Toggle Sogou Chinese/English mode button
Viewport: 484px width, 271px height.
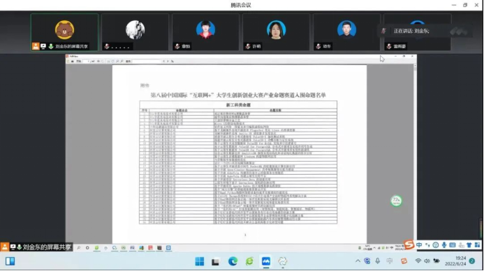click(x=419, y=245)
